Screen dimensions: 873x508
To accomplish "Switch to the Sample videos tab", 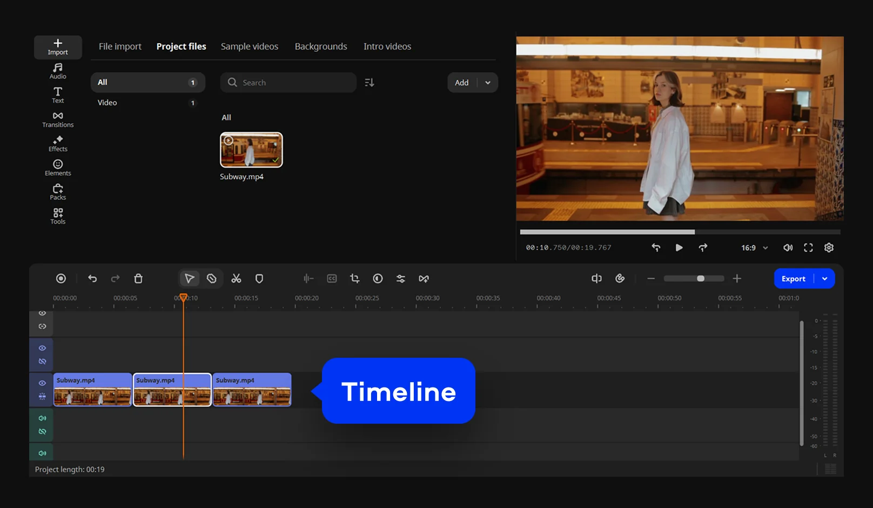I will tap(250, 46).
